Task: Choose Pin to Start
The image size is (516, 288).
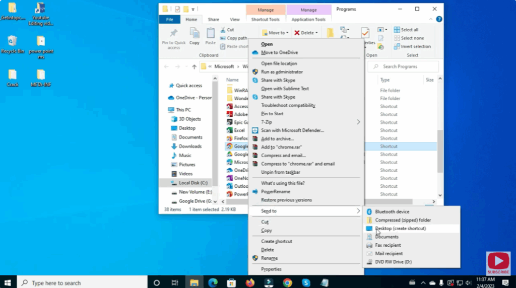Action: (272, 114)
